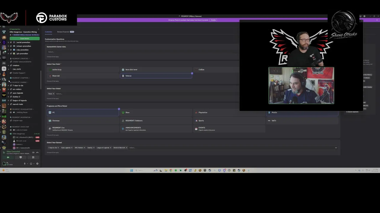Toggle the EVENTS pings role
Image resolution: width=380 pixels, height=213 pixels.
click(229, 129)
